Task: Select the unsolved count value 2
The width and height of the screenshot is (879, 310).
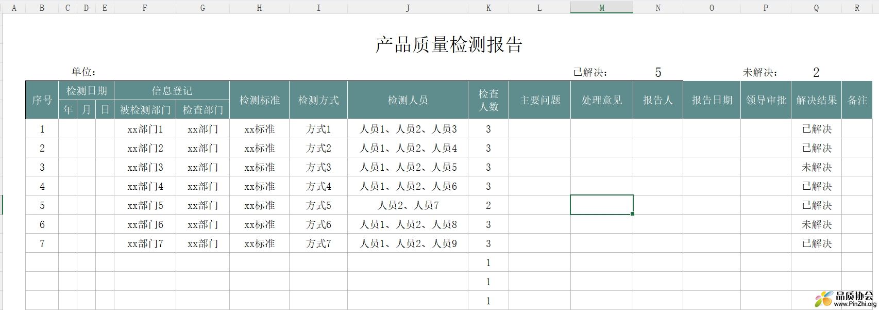Action: point(816,72)
